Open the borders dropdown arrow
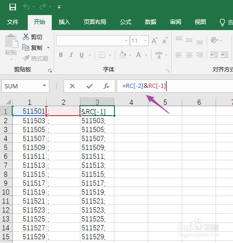The image size is (233, 243). 110,55
